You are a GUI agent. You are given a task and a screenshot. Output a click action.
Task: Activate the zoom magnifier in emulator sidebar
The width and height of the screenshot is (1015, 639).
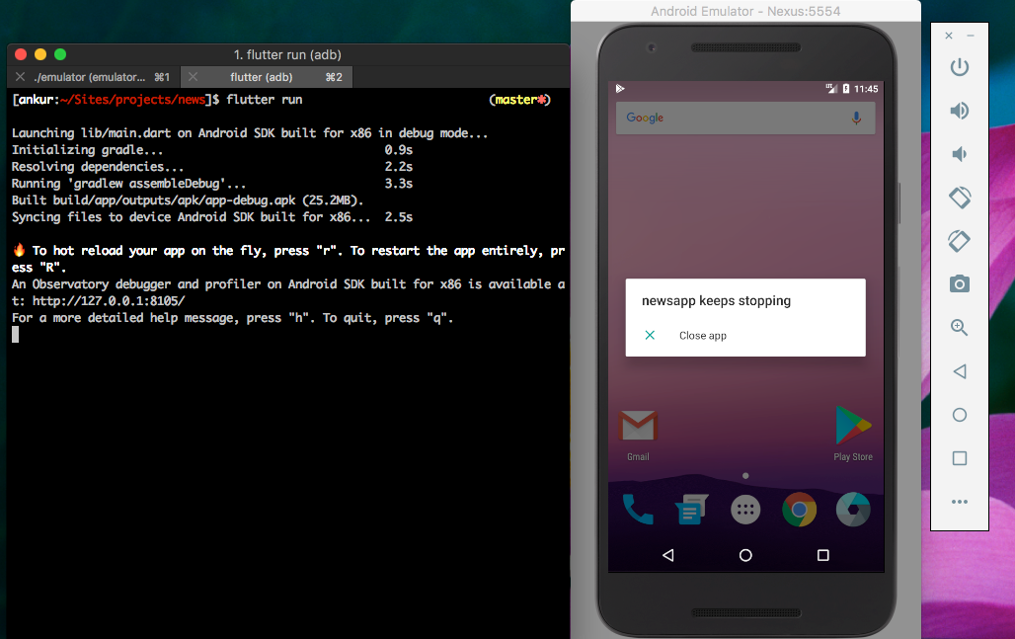pos(960,328)
